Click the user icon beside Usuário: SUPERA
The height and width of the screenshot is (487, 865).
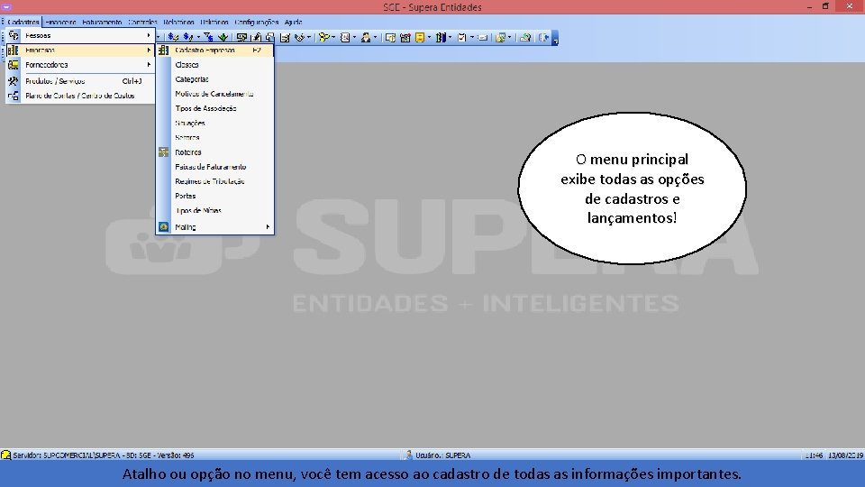point(409,455)
